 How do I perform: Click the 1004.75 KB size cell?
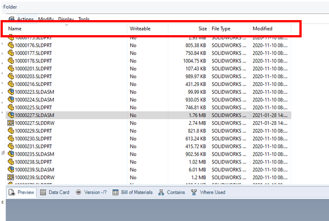click(x=194, y=61)
